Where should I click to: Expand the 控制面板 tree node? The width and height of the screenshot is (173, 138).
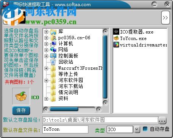tap(46, 56)
